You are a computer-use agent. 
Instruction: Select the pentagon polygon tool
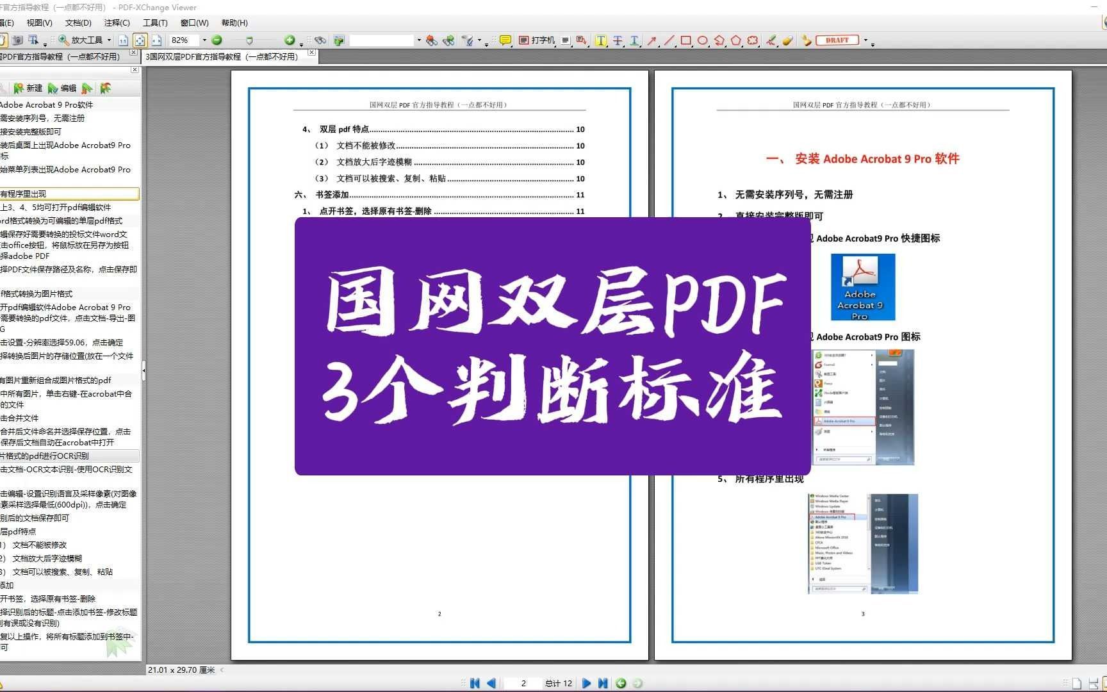[735, 40]
